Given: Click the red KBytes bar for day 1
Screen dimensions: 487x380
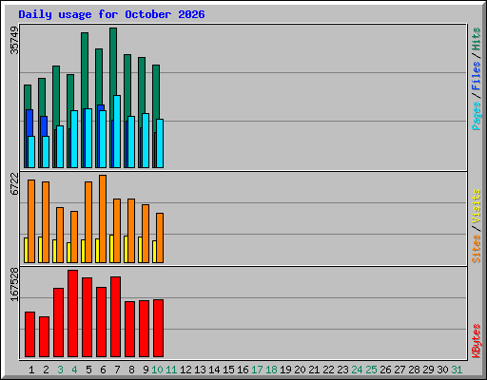Looking at the screenshot, I should pyautogui.click(x=29, y=334).
